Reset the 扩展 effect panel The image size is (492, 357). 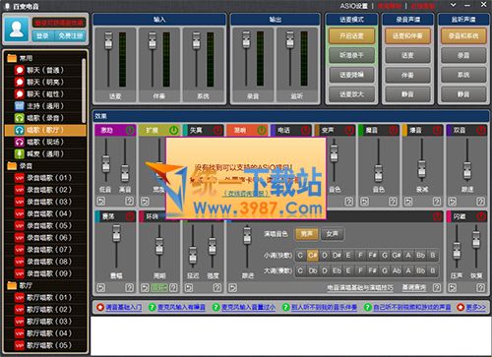pos(145,201)
